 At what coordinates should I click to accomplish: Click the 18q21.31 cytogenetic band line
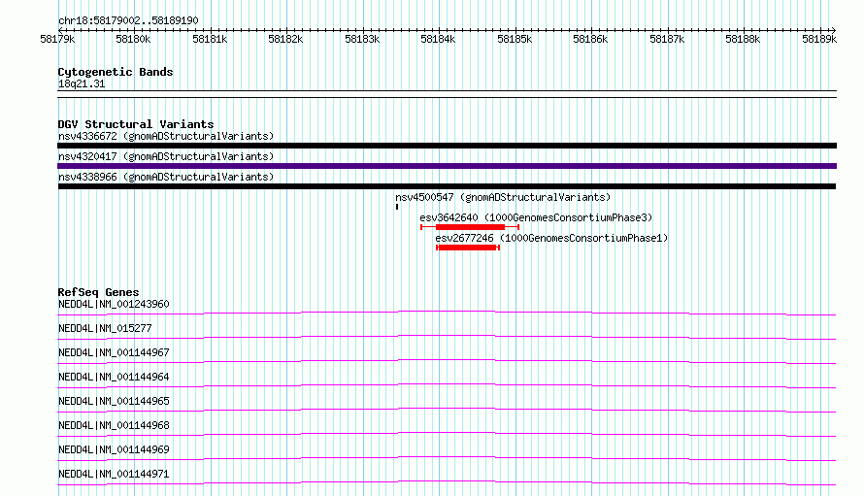point(447,94)
